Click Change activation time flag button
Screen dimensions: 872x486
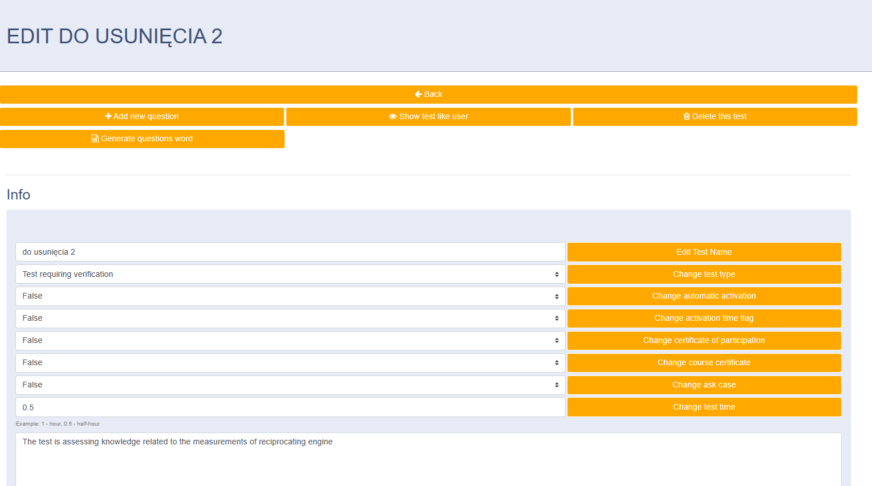tap(704, 318)
